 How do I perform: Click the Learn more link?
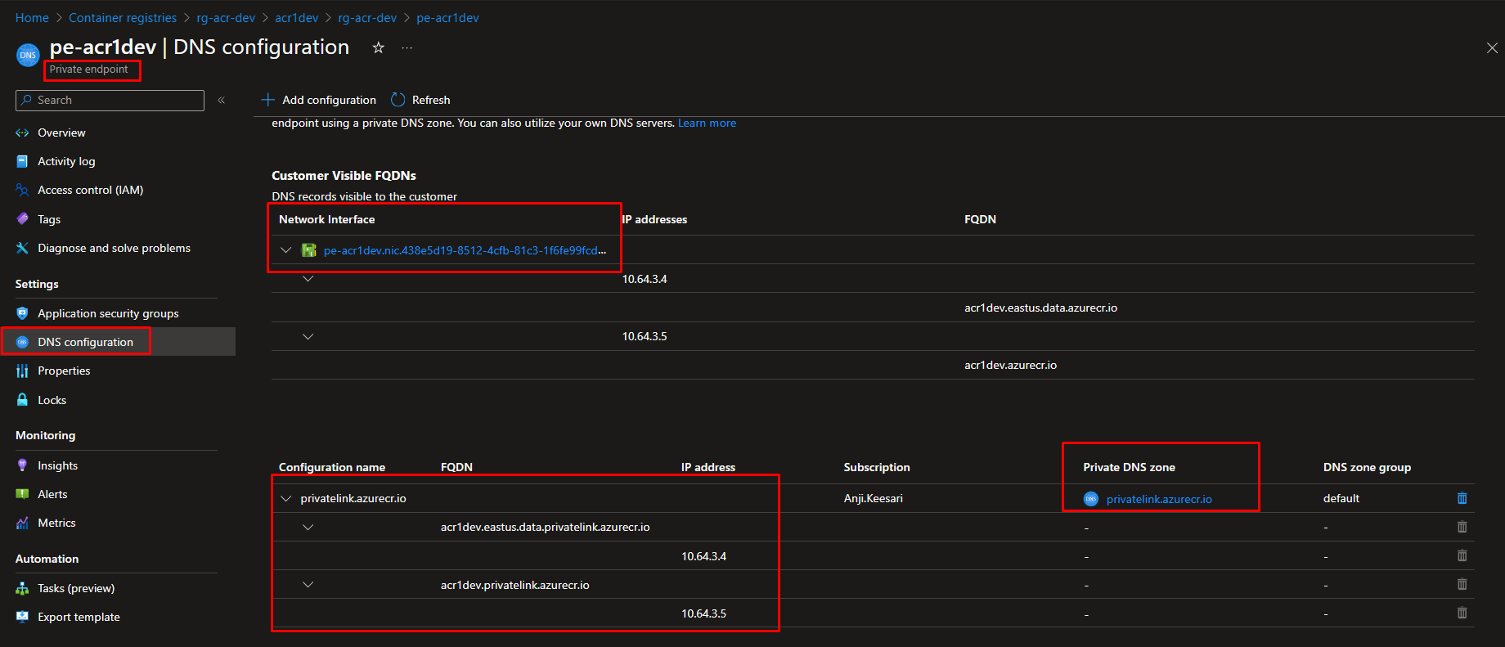pyautogui.click(x=707, y=123)
